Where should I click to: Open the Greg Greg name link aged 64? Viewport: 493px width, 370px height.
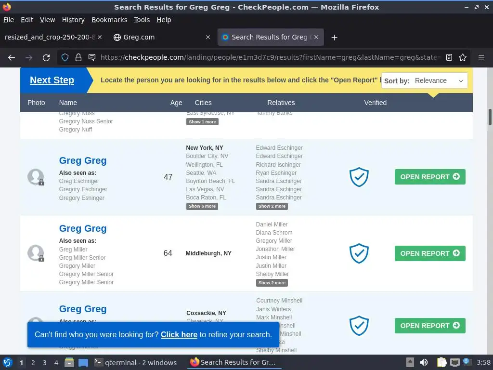pos(83,228)
